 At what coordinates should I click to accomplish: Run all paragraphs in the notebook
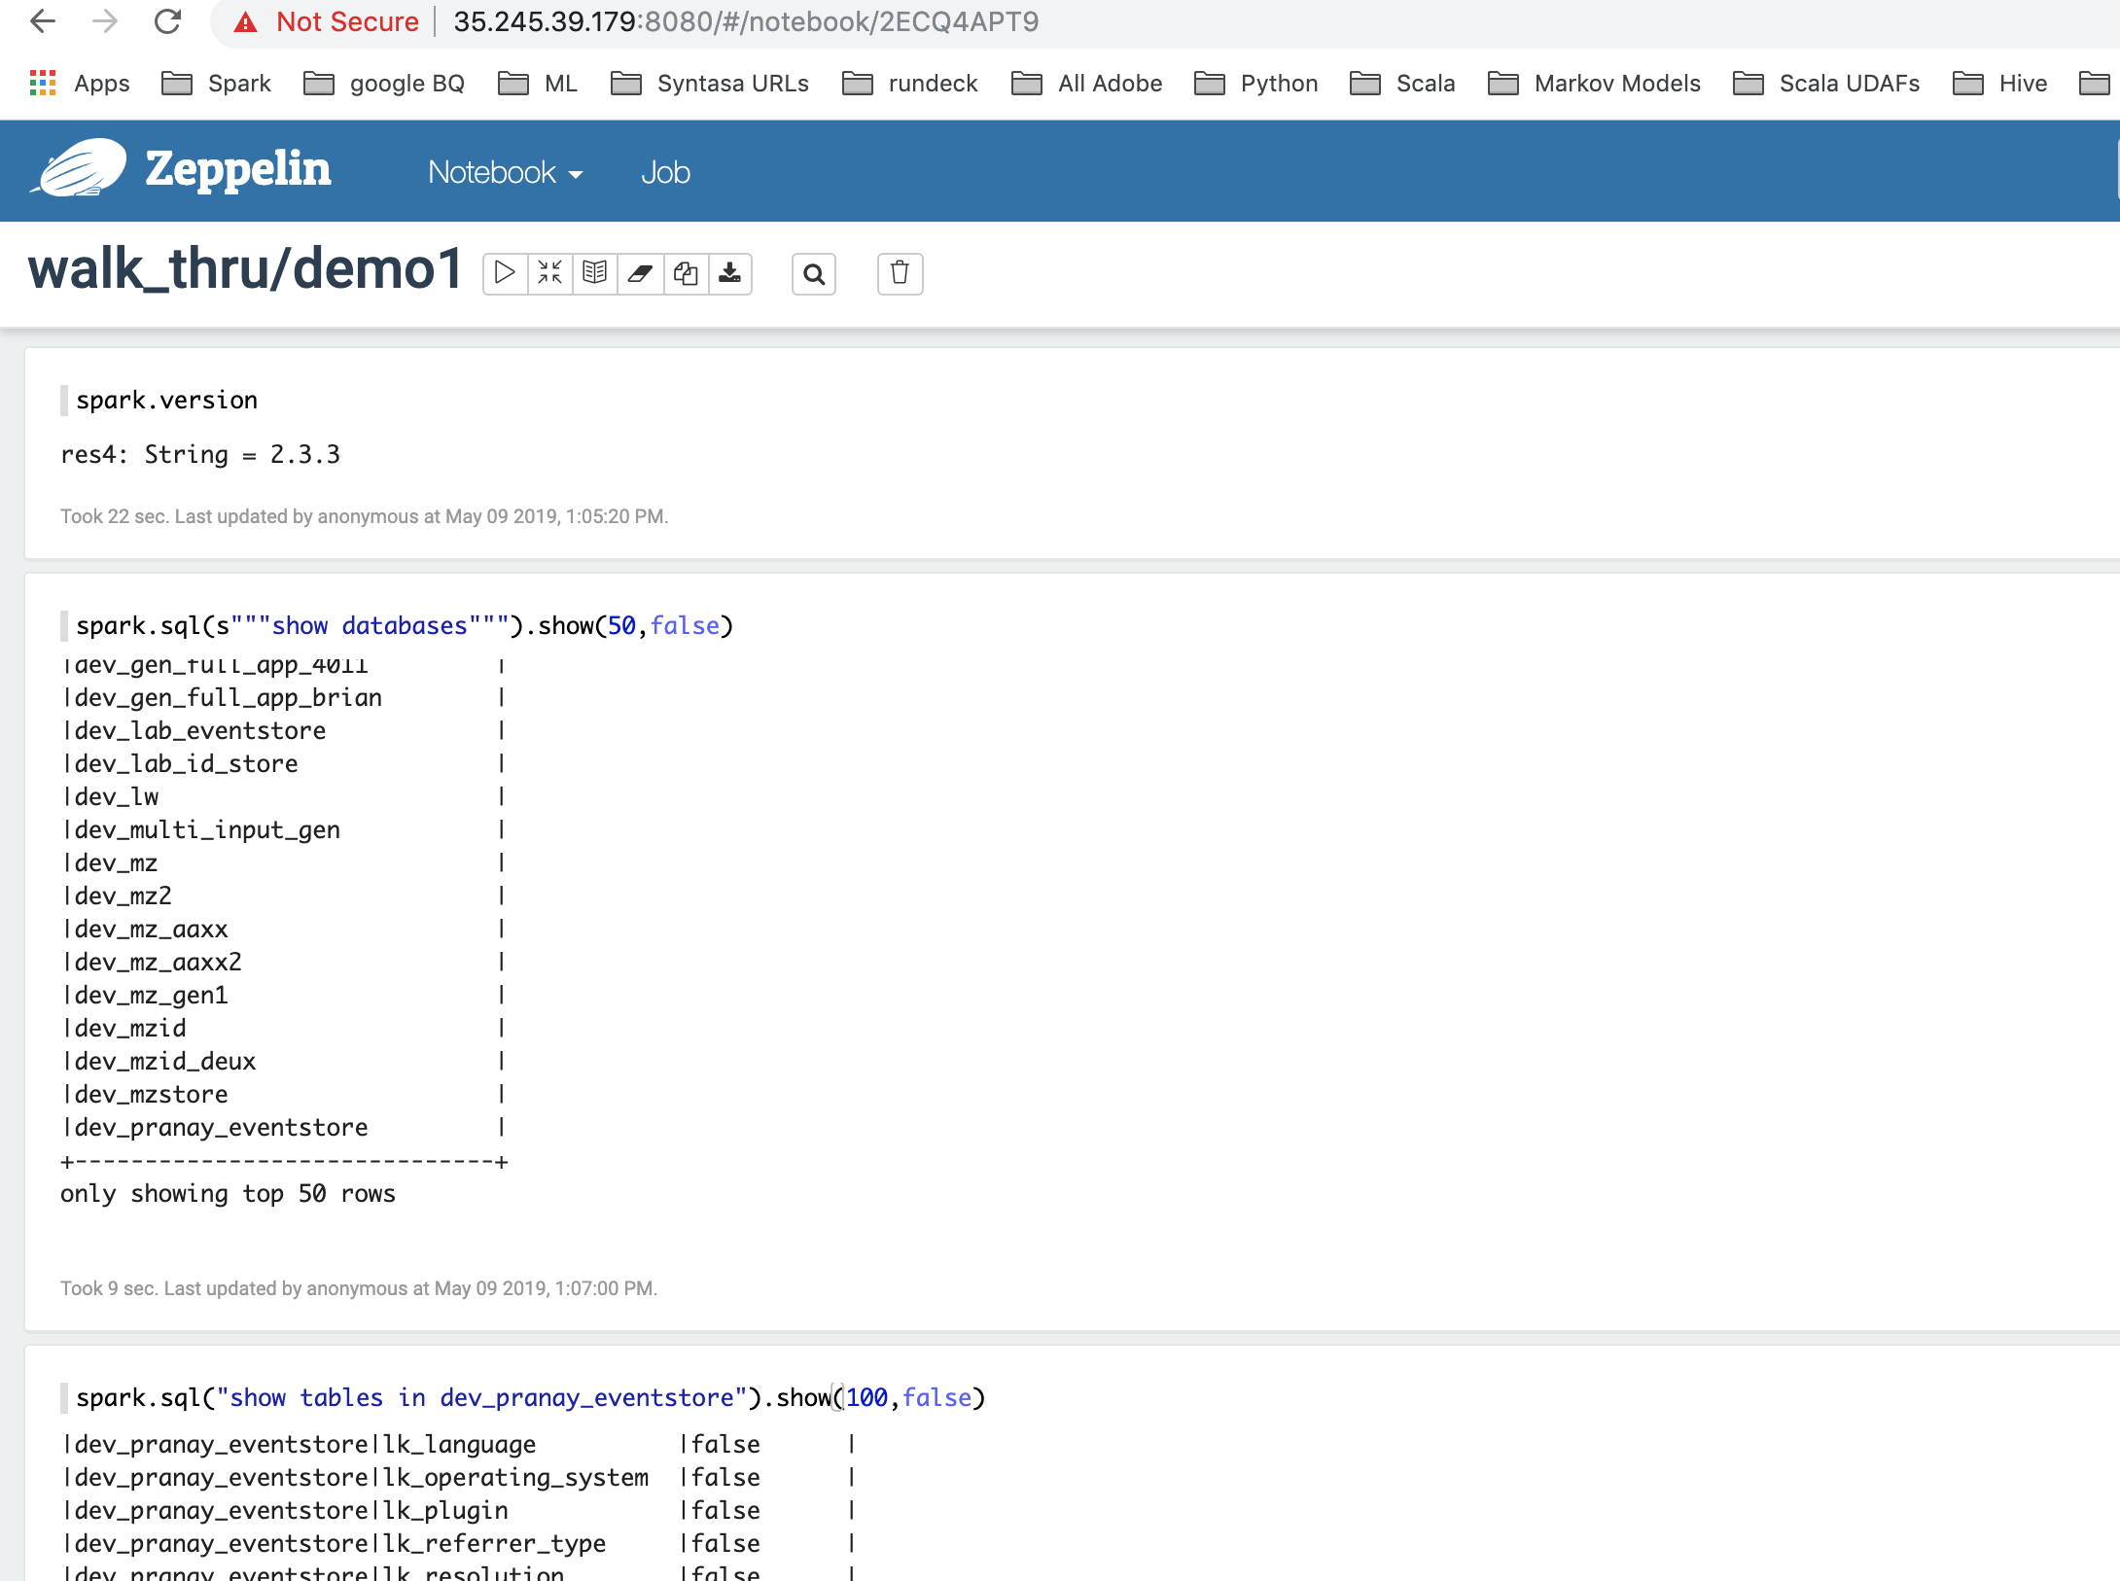point(505,273)
